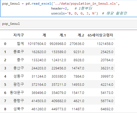Screen dimensions: 137x113
Task: Click the 동대문구 row label
Action: pyautogui.click(x=17, y=93)
